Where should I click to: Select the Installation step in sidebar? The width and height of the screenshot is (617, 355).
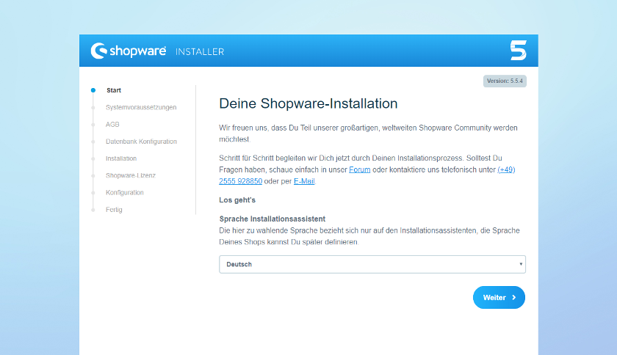tap(121, 158)
